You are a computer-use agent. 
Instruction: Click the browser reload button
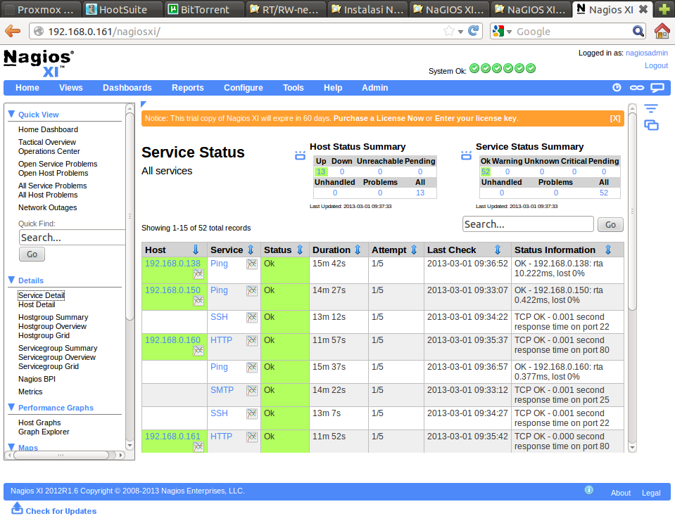pyautogui.click(x=474, y=31)
